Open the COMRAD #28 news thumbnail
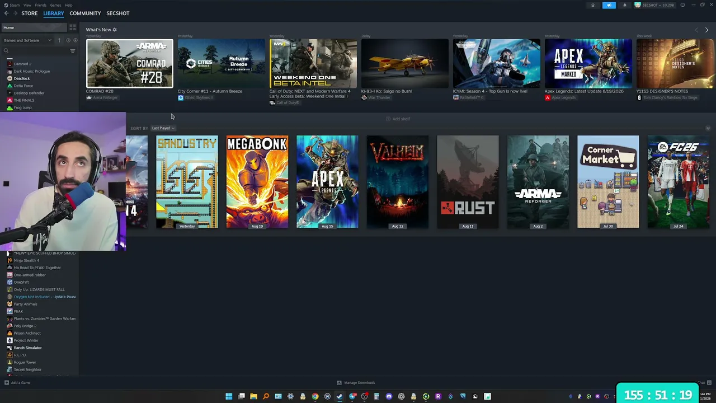 [x=130, y=63]
